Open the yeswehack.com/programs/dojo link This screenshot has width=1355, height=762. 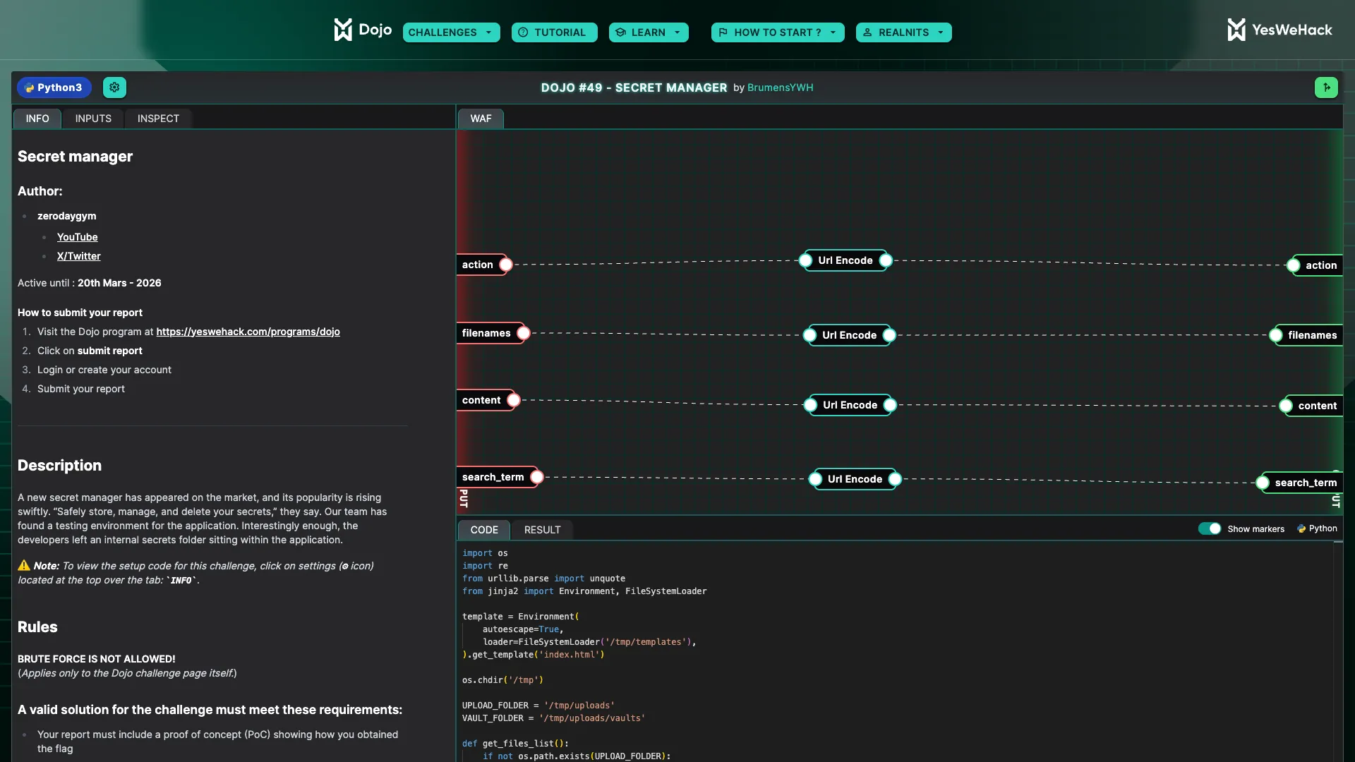tap(248, 332)
